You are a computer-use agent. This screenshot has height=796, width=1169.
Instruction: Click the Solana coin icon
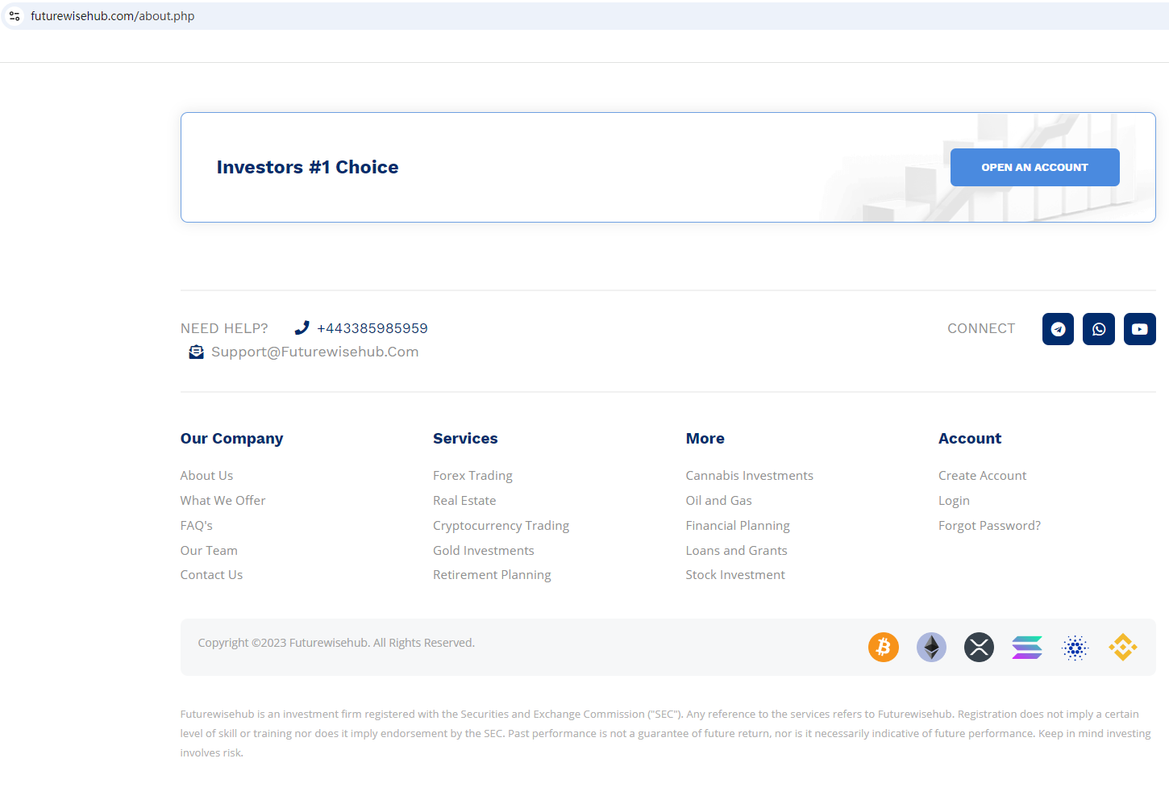(1027, 647)
